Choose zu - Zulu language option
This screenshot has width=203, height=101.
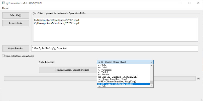coord(102,86)
